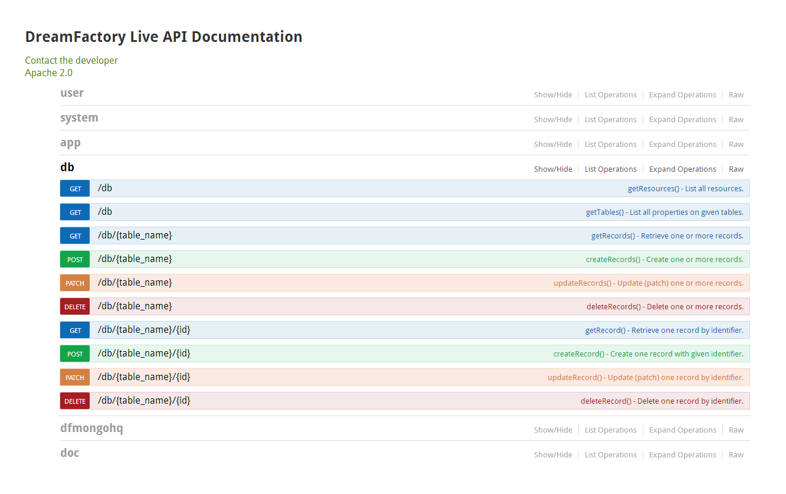Select the db section header
The image size is (786, 494).
point(67,167)
